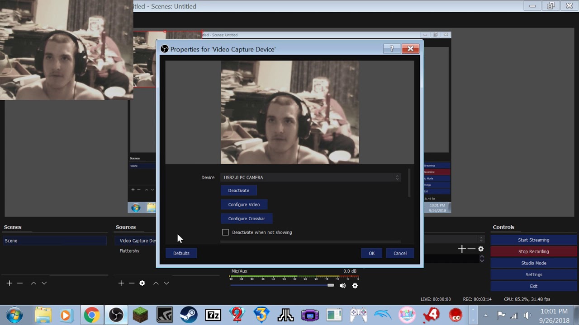This screenshot has height=325, width=579.
Task: Open the scene transition type dropdown
Action: click(454, 239)
